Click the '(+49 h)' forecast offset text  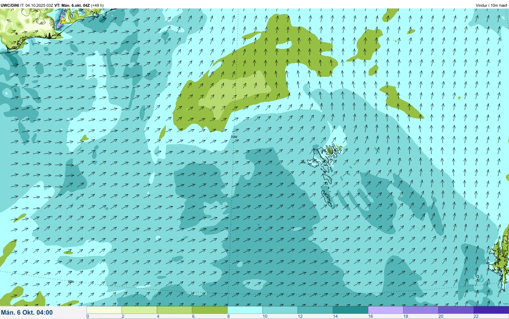97,5
